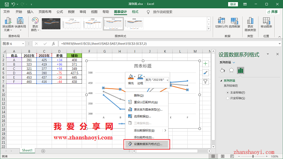The width and height of the screenshot is (283, 159).
Task: Click Change Chart Type icon
Action: [250, 24]
